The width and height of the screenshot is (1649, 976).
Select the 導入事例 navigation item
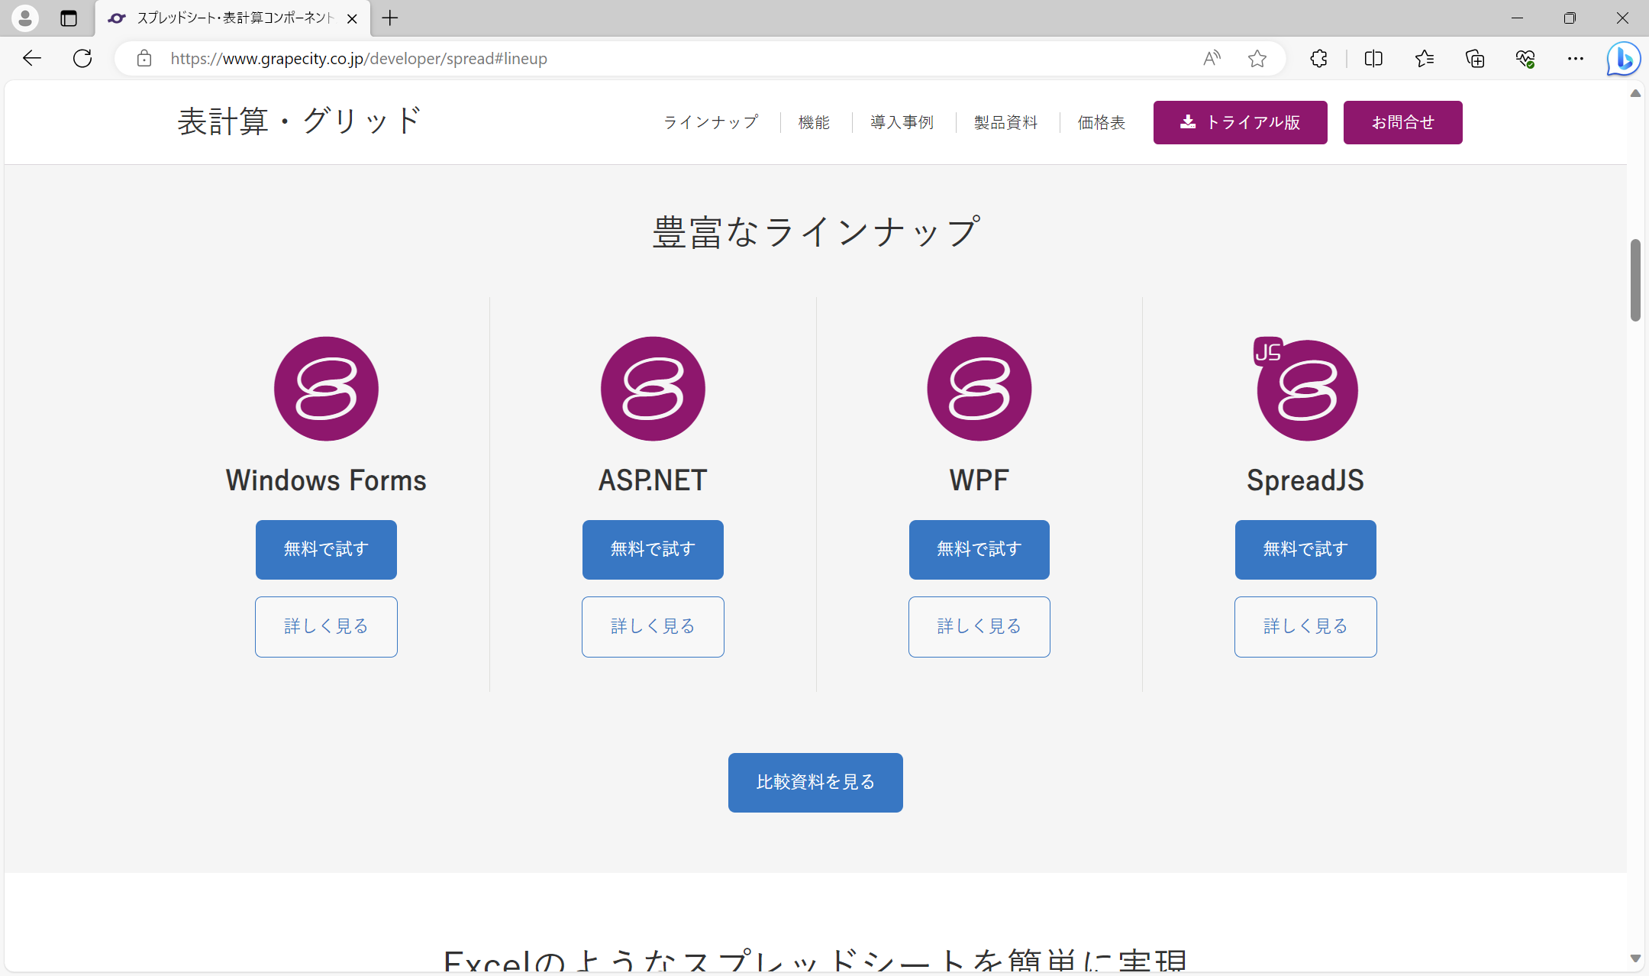[902, 122]
